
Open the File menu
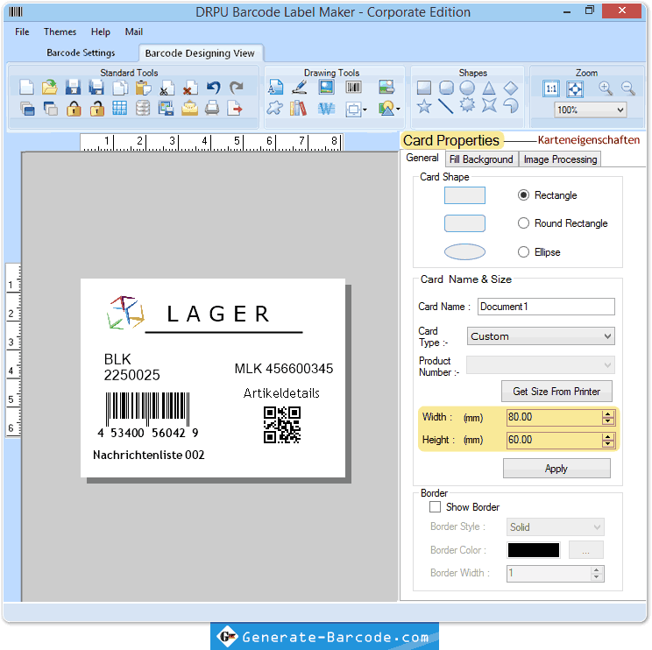tap(22, 32)
